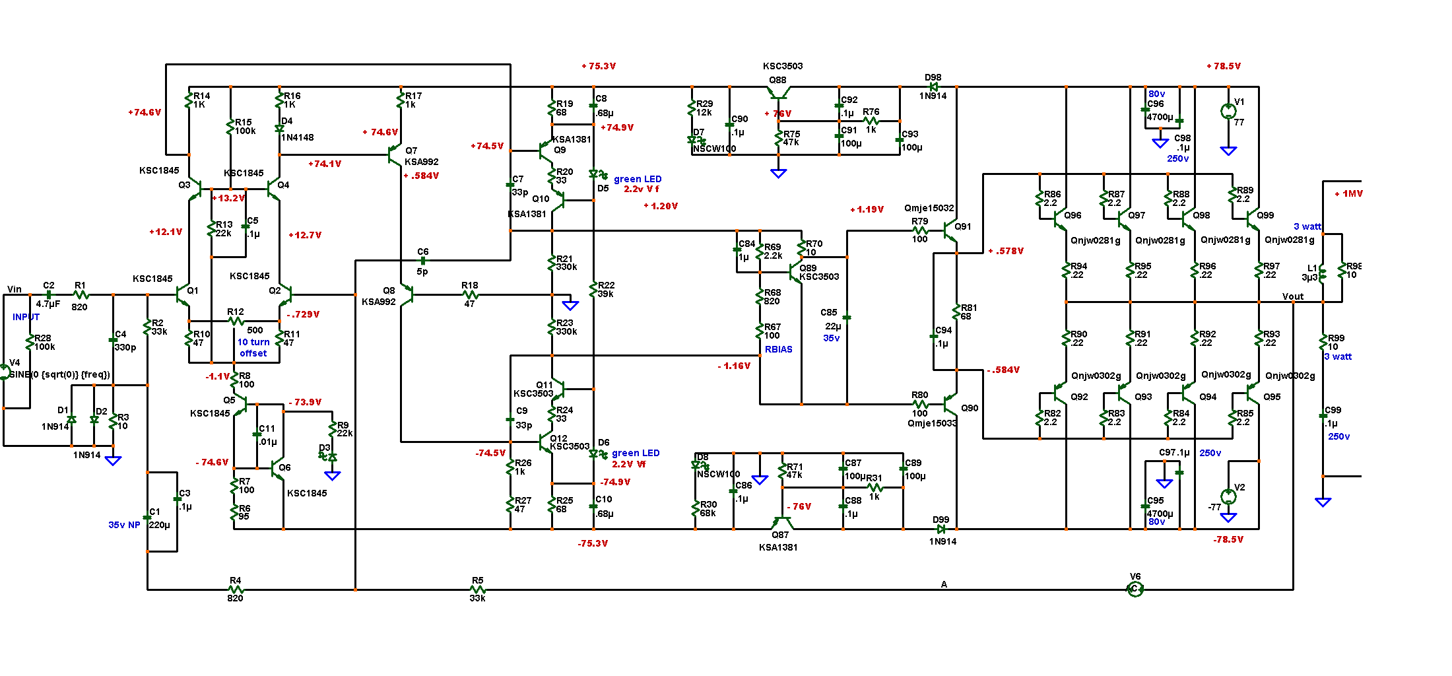Viewport: 1452px width, 676px height.
Task: Select the -73.9V voltage annotation
Action: tap(305, 402)
